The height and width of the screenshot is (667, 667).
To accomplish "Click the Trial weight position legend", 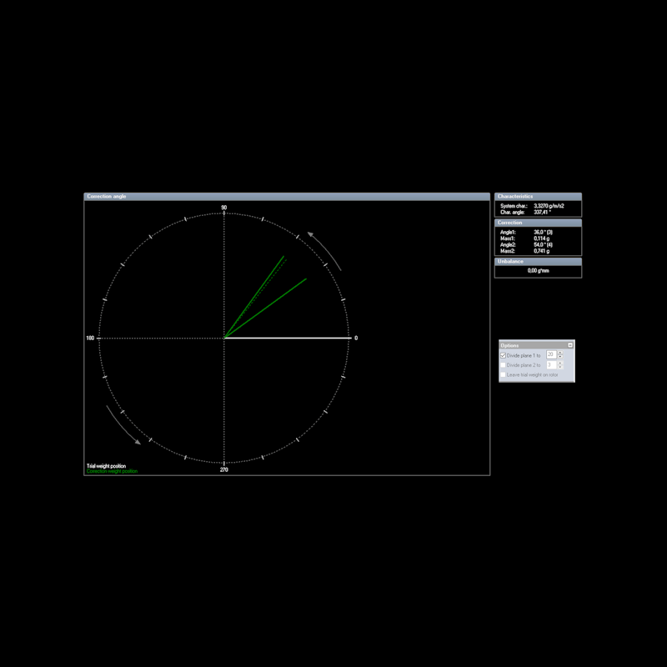I will (x=107, y=466).
